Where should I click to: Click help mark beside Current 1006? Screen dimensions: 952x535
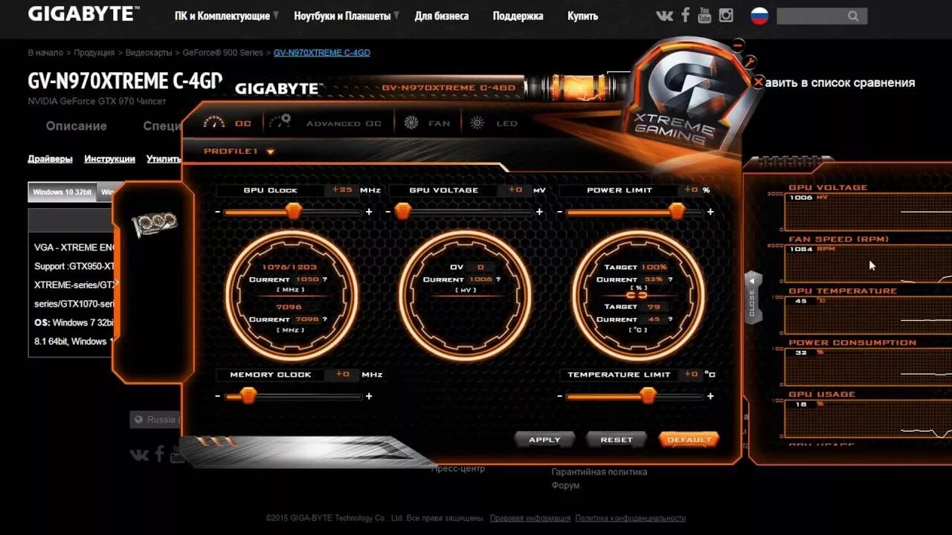498,279
